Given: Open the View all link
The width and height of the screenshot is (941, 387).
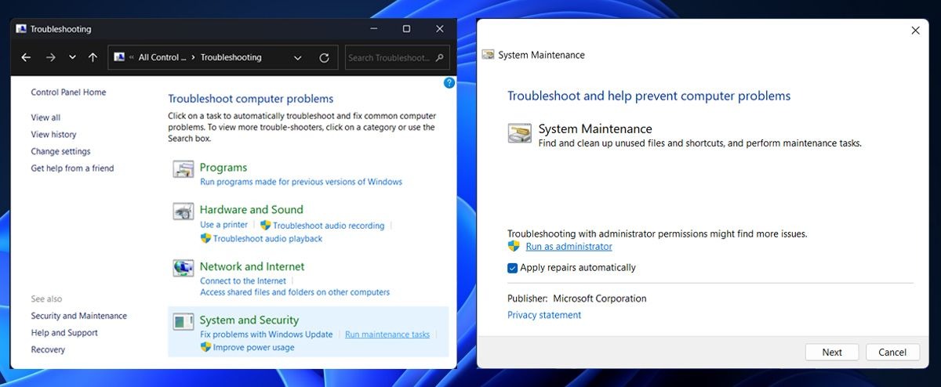Looking at the screenshot, I should pos(45,118).
